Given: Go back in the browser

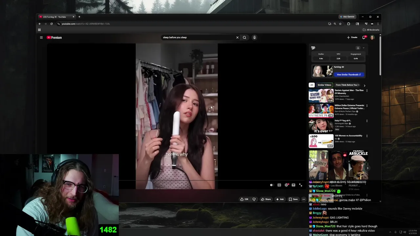Looking at the screenshot, I should (40, 24).
